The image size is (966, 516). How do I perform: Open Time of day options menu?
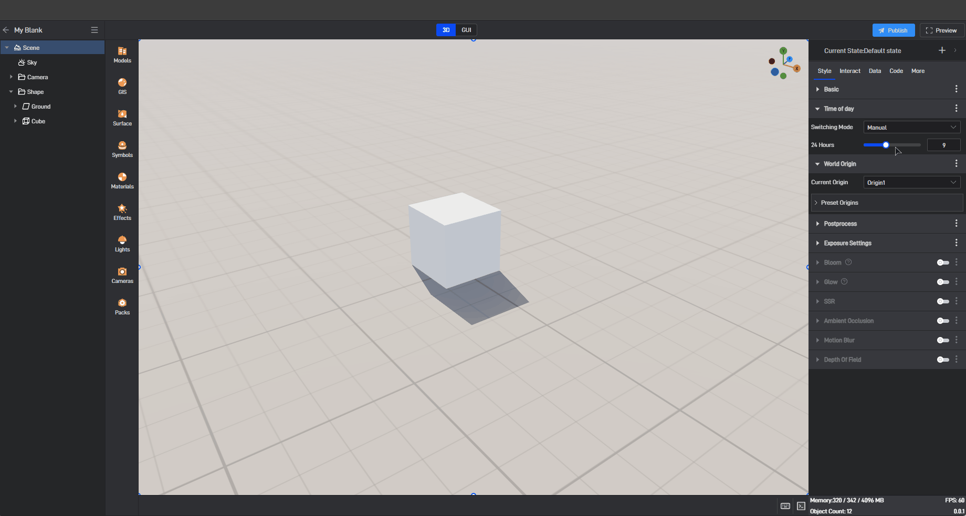pyautogui.click(x=956, y=109)
